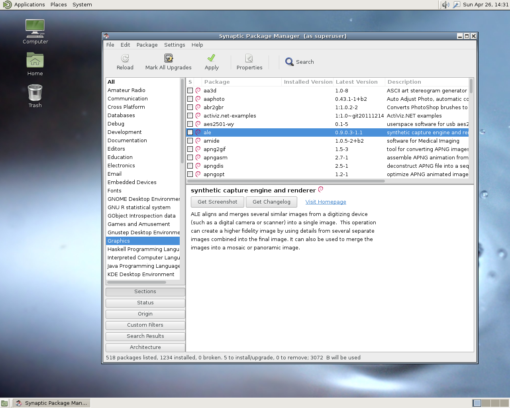Image resolution: width=510 pixels, height=408 pixels.
Task: Open the Settings menu
Action: point(175,45)
